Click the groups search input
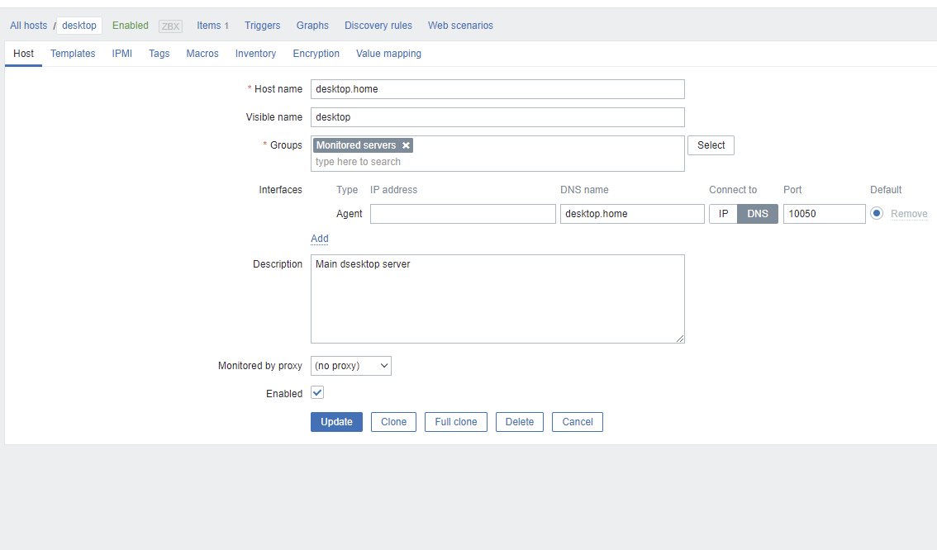 coord(497,162)
